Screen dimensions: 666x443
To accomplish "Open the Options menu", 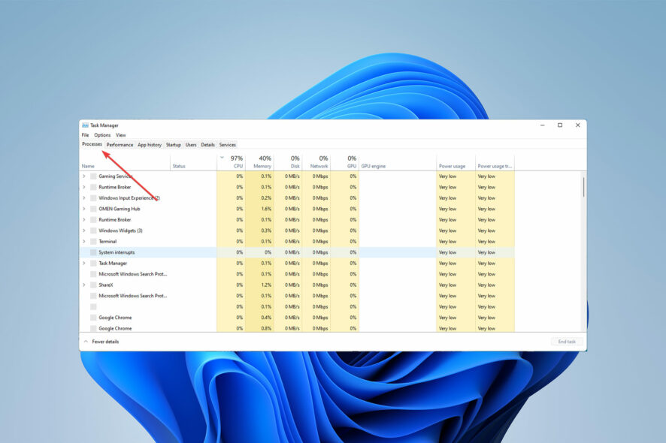I will click(102, 135).
